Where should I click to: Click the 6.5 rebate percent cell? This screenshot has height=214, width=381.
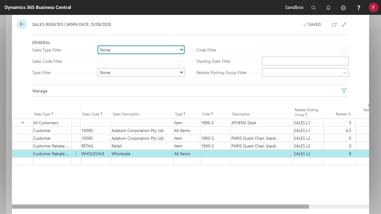click(339, 130)
